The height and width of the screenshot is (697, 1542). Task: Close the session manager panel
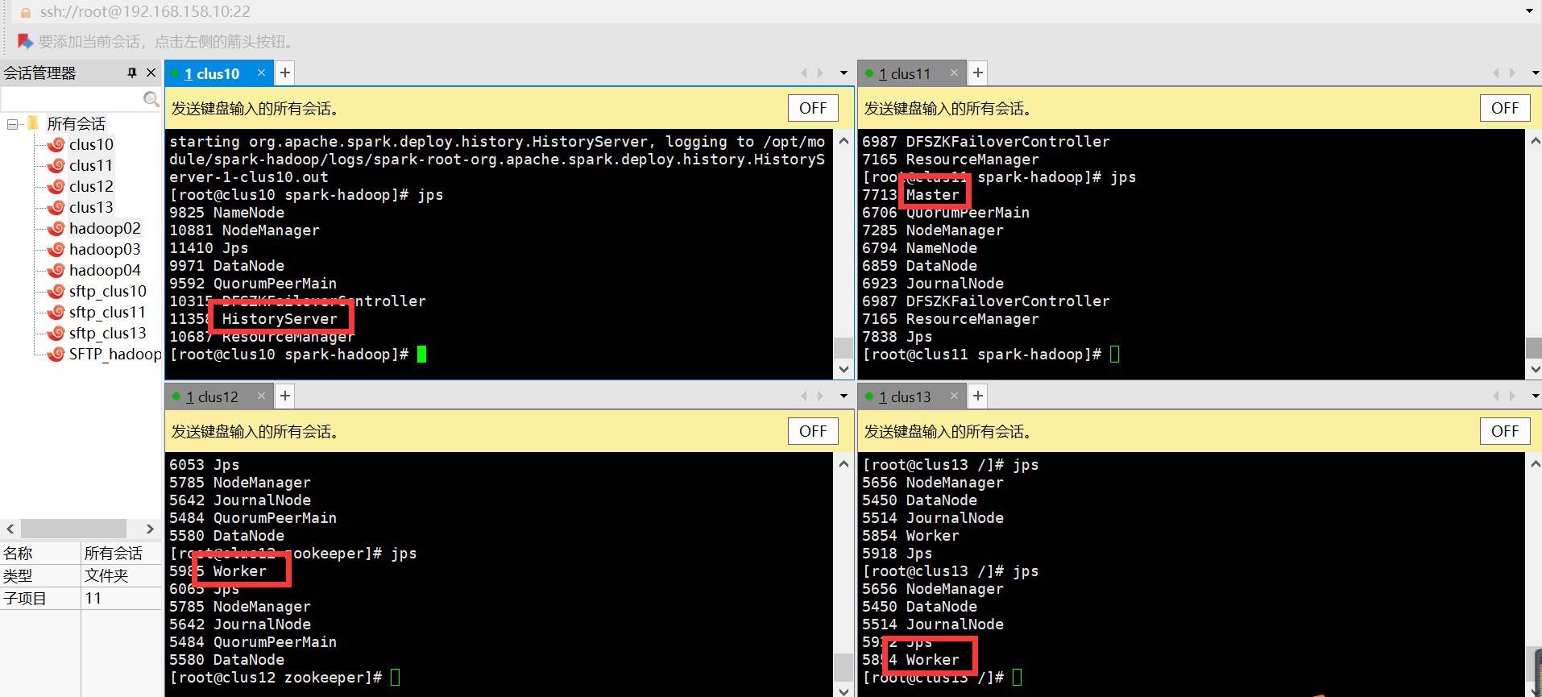(x=151, y=73)
